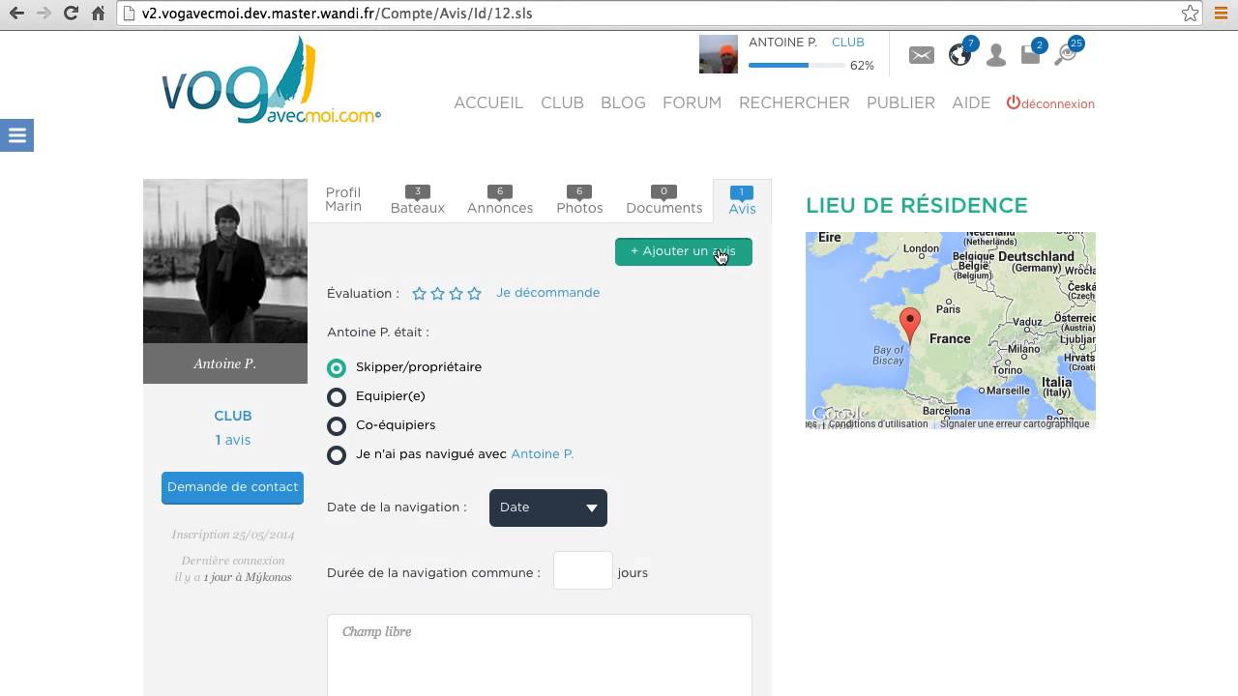Image resolution: width=1238 pixels, height=696 pixels.
Task: Click the browser forward arrow
Action: (44, 14)
